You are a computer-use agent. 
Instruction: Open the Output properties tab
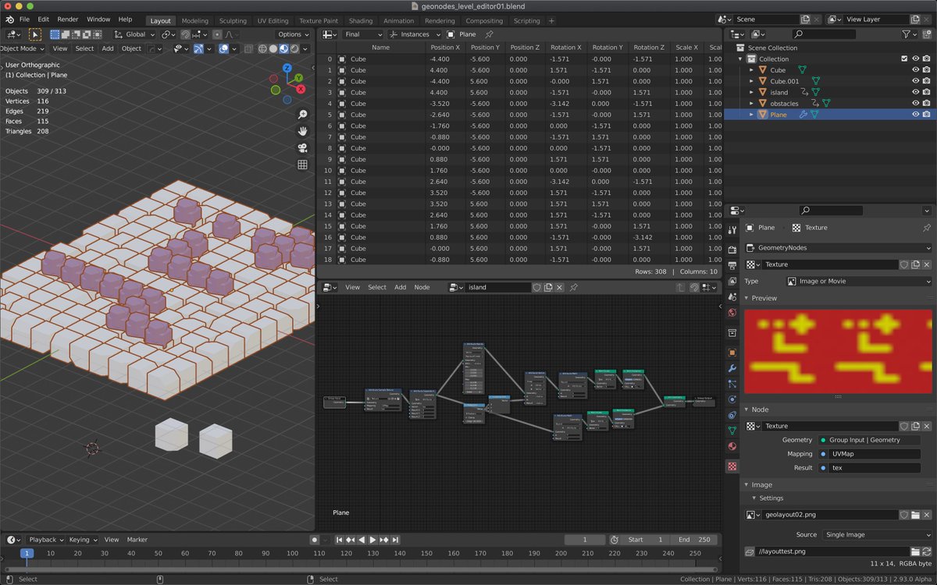(732, 266)
